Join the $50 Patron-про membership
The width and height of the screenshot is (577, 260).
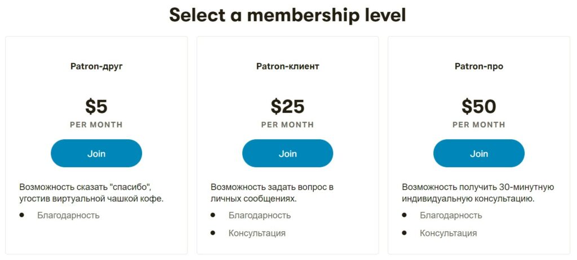(x=479, y=153)
